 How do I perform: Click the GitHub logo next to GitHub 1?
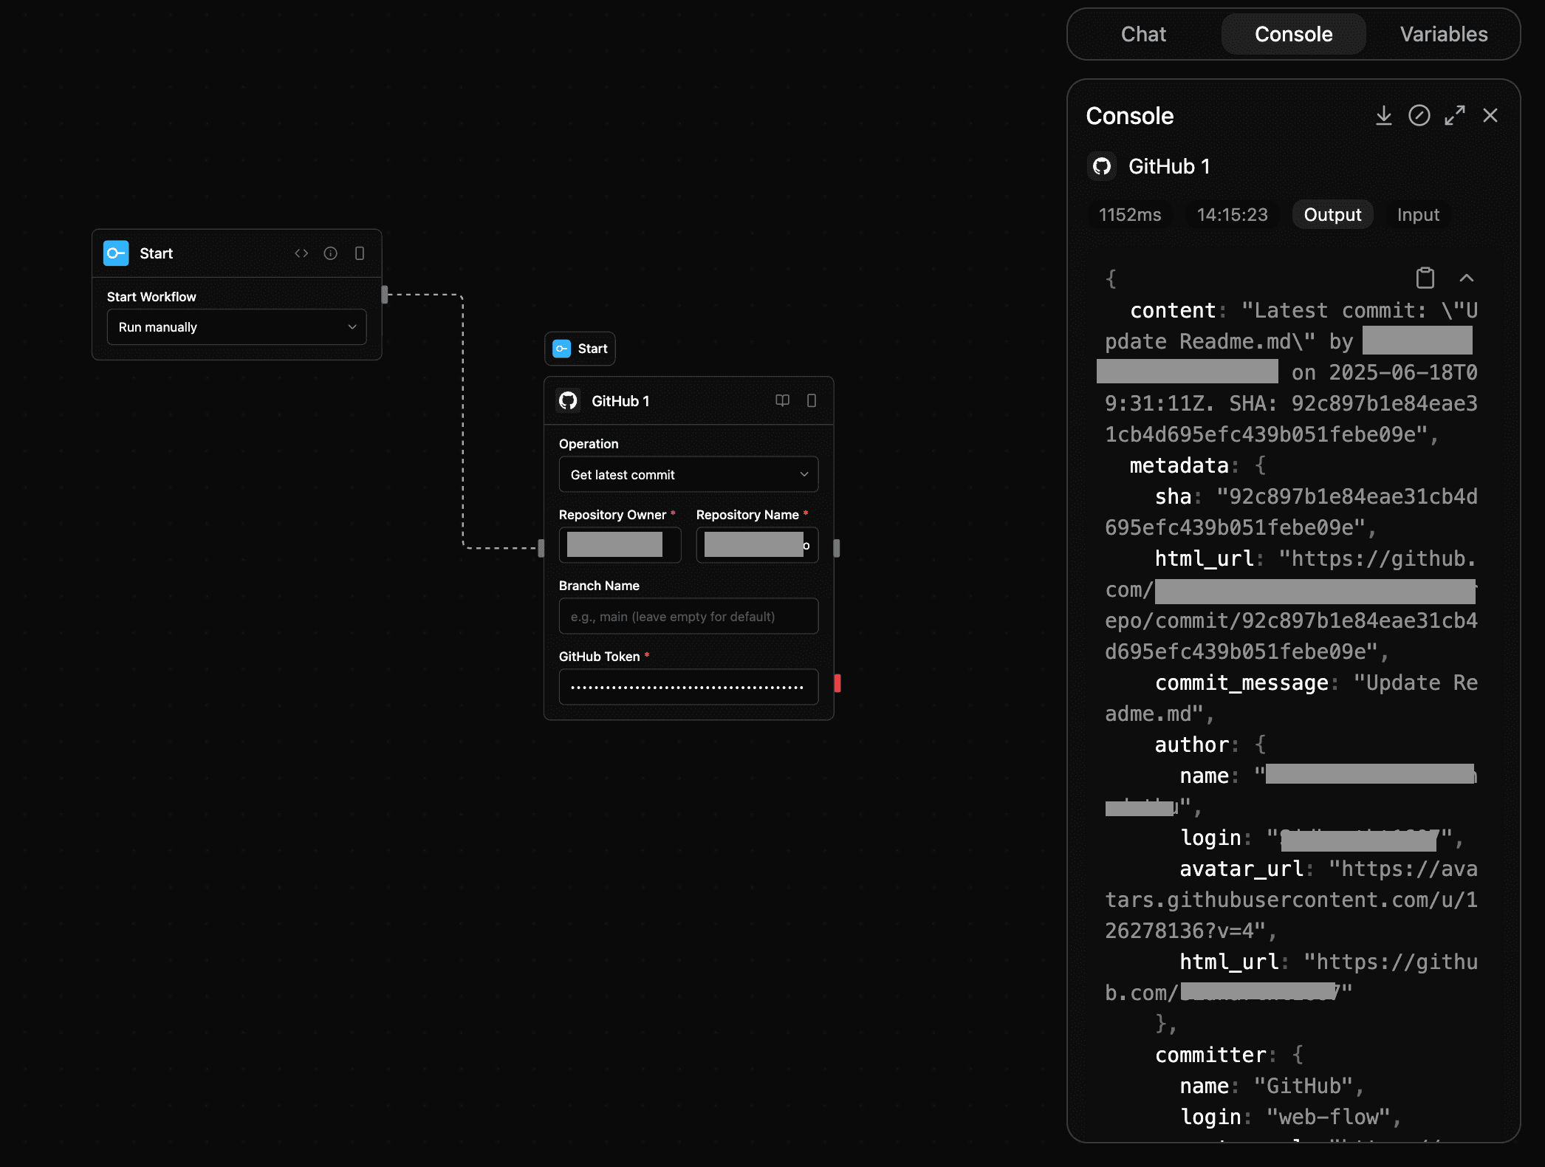pos(1101,166)
